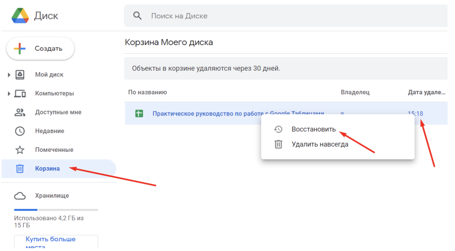Click the 'Корзина' trash icon in sidebar
The height and width of the screenshot is (251, 455).
(x=20, y=169)
